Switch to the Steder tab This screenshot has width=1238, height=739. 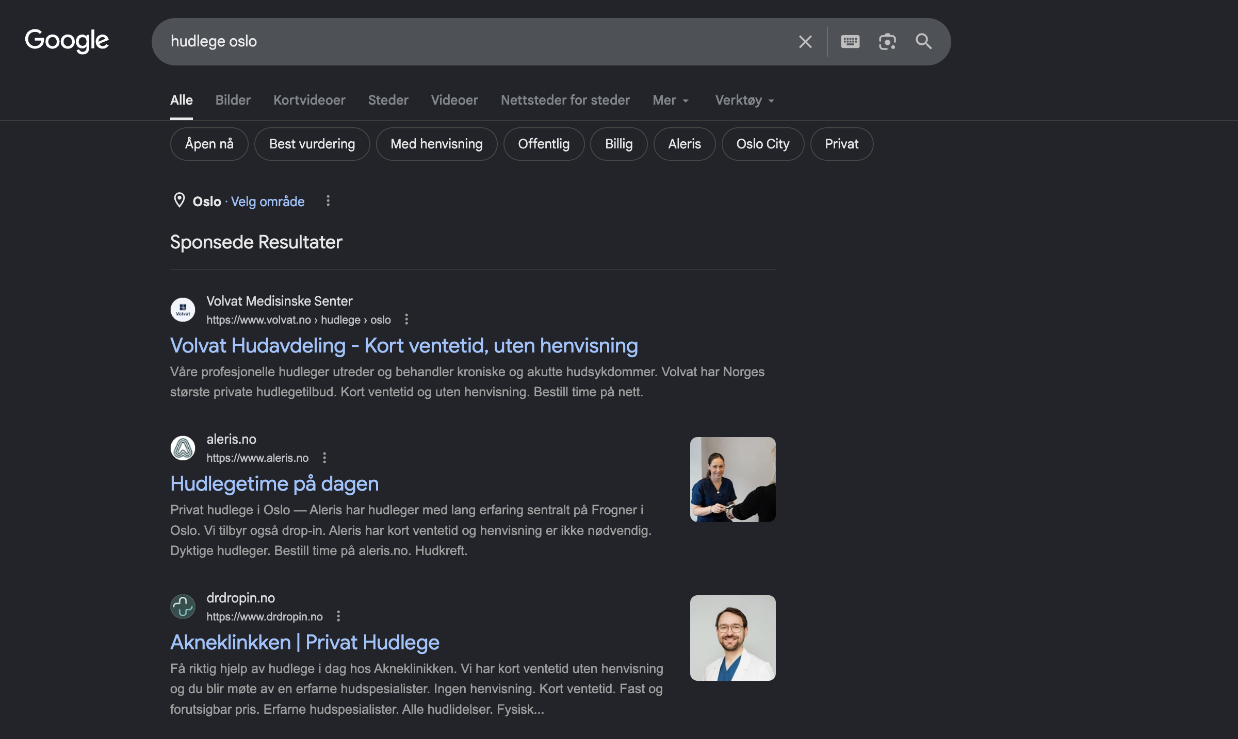(388, 100)
